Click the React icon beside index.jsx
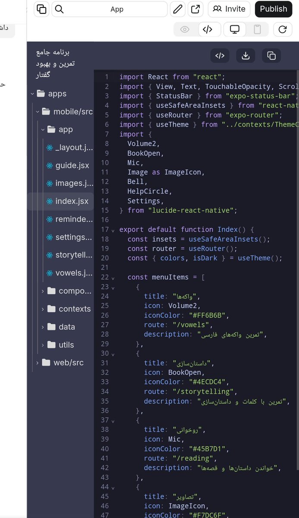The image size is (299, 518). tap(50, 202)
